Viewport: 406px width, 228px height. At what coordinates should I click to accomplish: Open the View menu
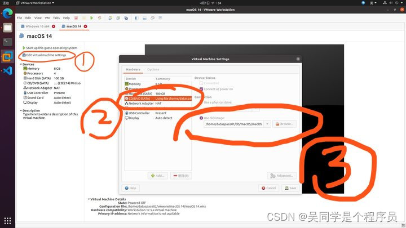tap(38, 18)
